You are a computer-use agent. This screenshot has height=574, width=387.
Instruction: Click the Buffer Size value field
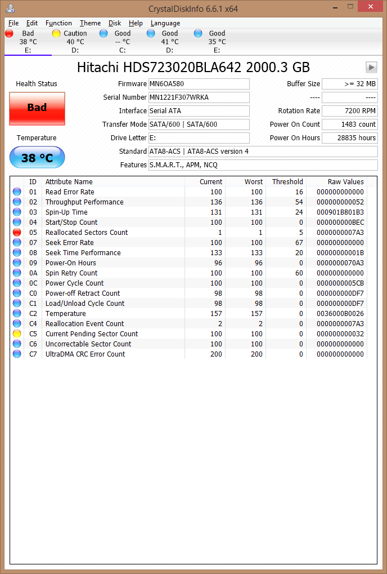click(350, 84)
